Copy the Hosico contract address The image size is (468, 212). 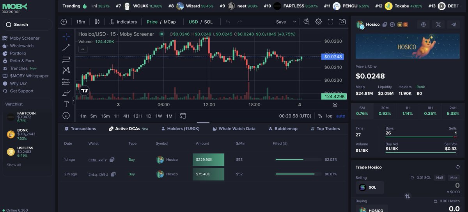click(x=385, y=25)
